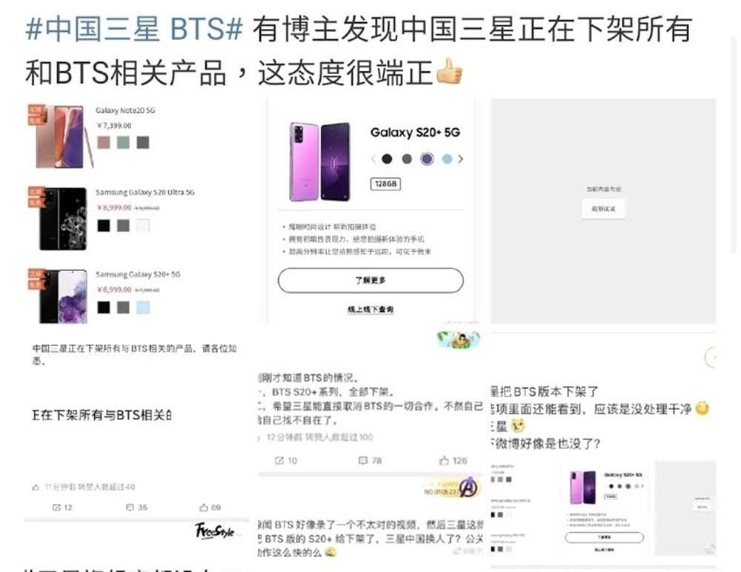Open the 线上线下查询 link
Viewport: 741px width, 572px height.
point(370,309)
